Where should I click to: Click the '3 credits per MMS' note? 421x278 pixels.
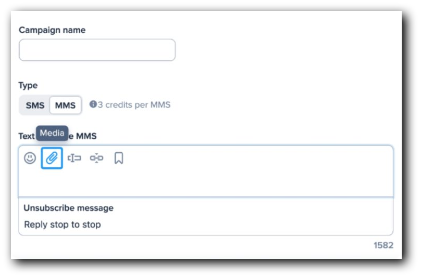point(134,105)
